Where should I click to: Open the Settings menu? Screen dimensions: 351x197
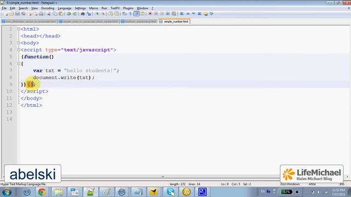point(80,8)
